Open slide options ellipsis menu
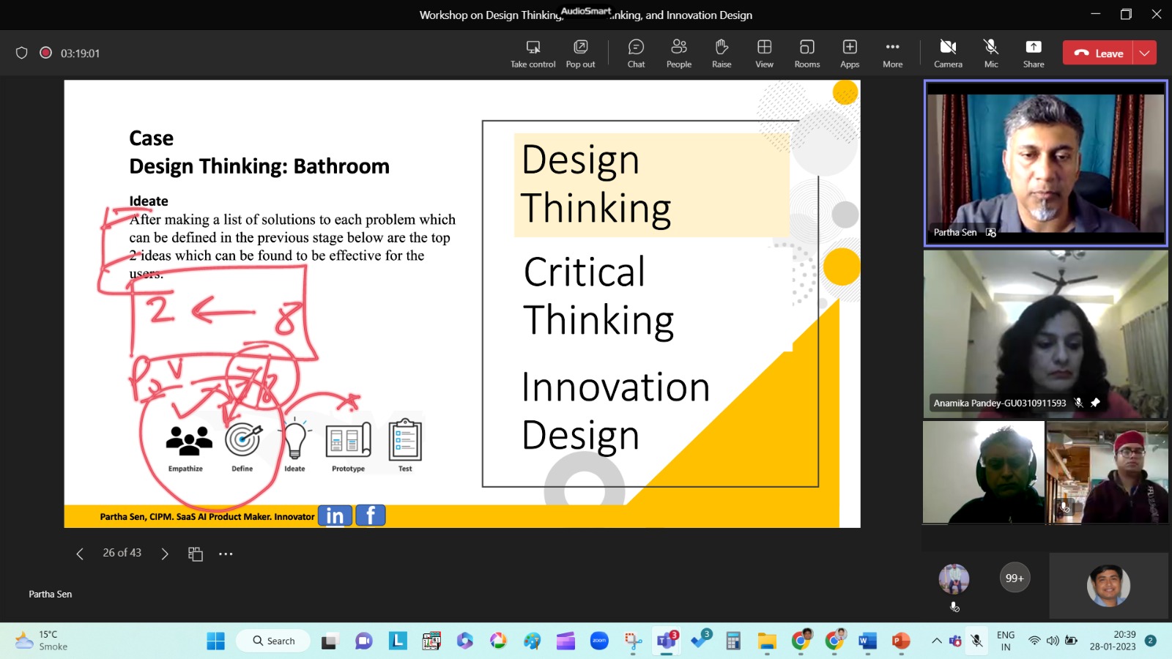 click(x=226, y=554)
